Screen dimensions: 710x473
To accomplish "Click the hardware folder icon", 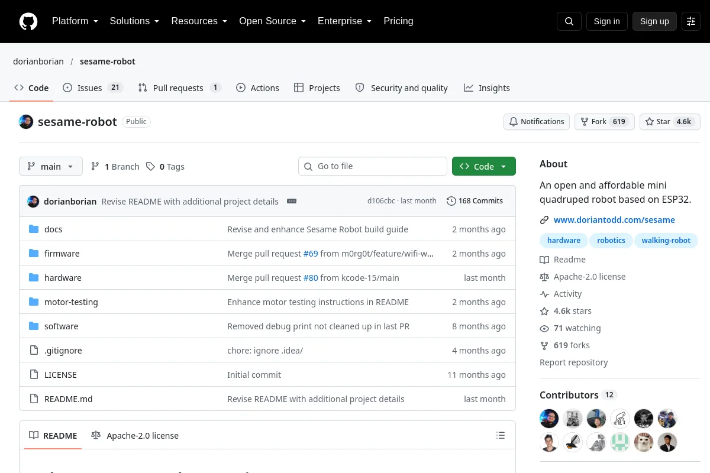I will click(34, 278).
